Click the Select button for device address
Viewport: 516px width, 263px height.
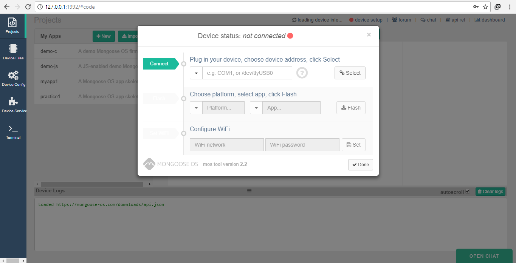point(350,73)
